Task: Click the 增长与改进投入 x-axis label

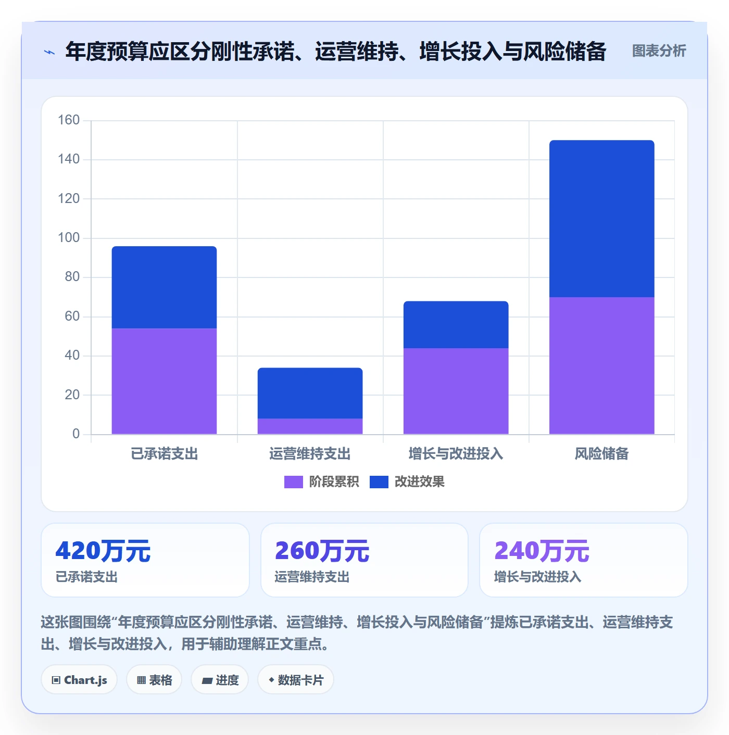Action: point(456,454)
